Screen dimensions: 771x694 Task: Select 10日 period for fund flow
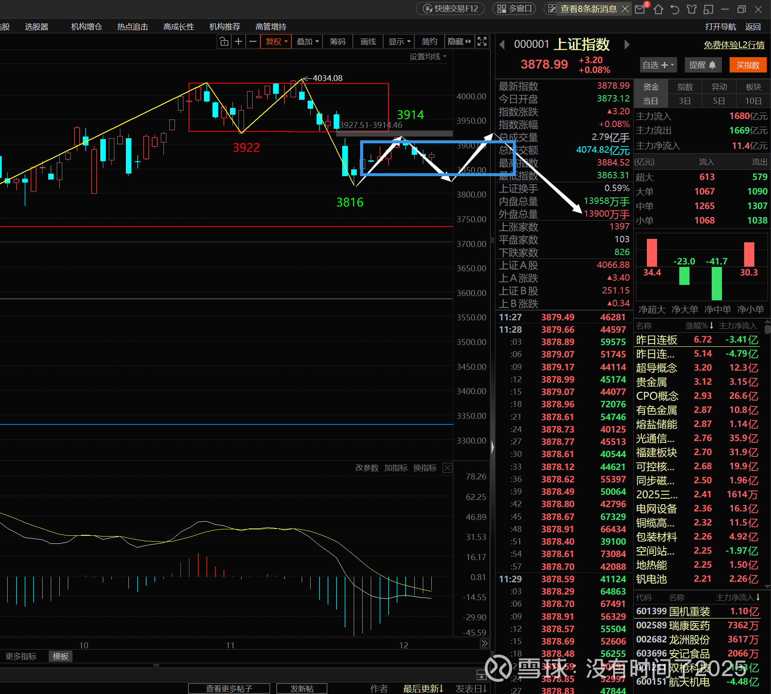(x=753, y=101)
